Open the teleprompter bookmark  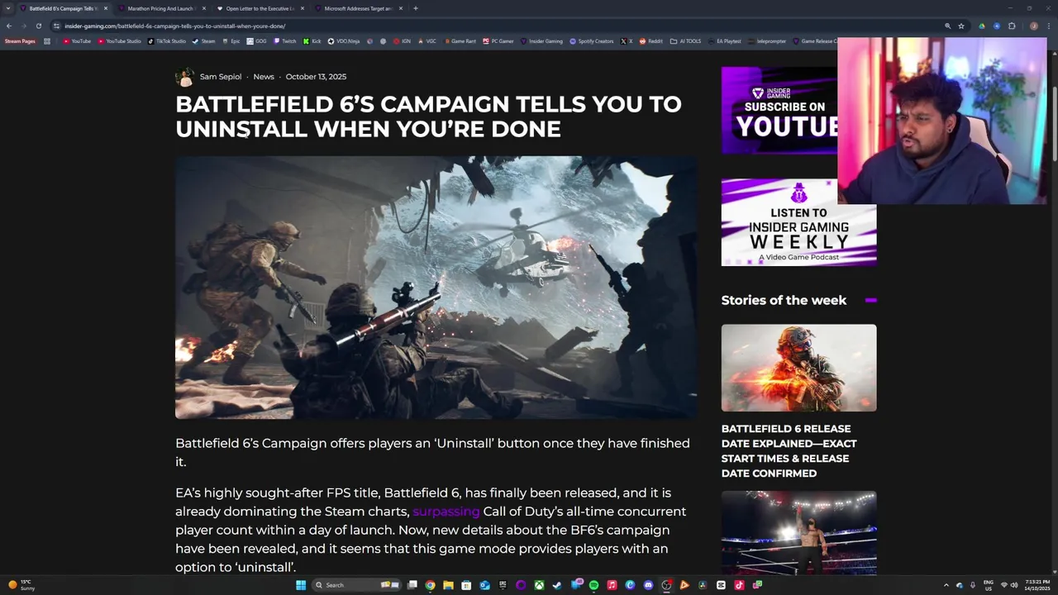point(768,40)
